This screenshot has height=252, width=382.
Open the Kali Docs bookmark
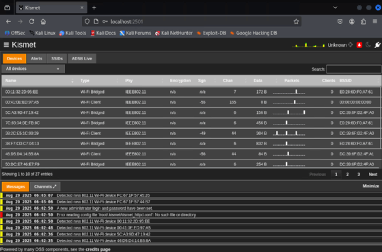(103, 33)
